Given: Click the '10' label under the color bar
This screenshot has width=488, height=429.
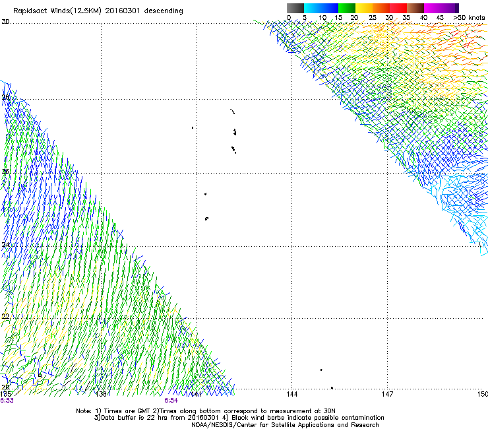Looking at the screenshot, I should [322, 17].
